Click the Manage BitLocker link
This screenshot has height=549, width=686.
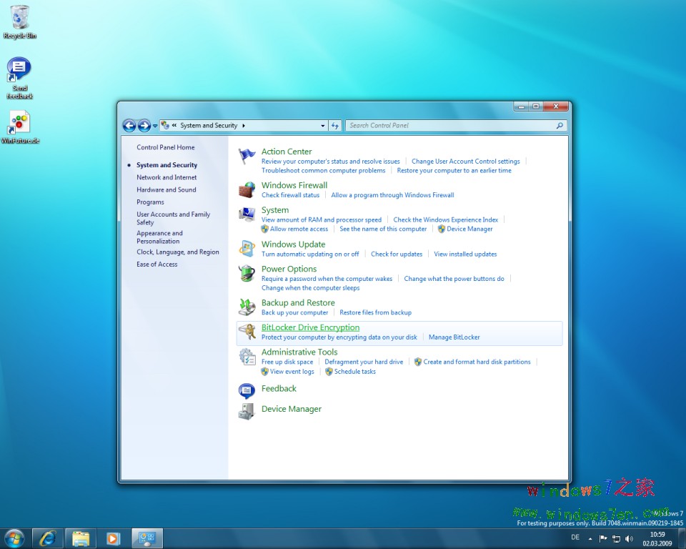pyautogui.click(x=454, y=337)
